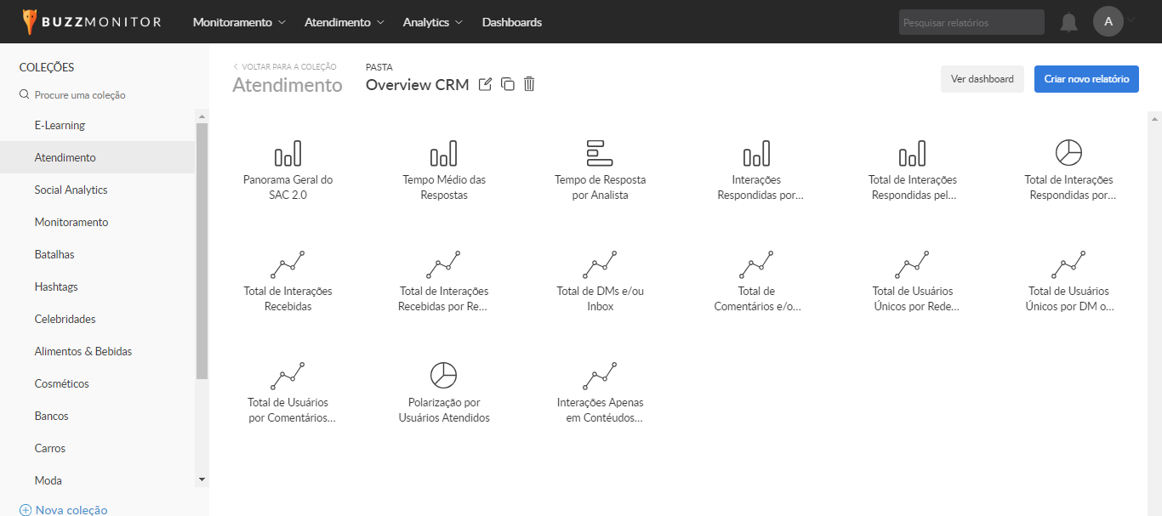Open Total de DMs e/ou Inbox report

[600, 281]
